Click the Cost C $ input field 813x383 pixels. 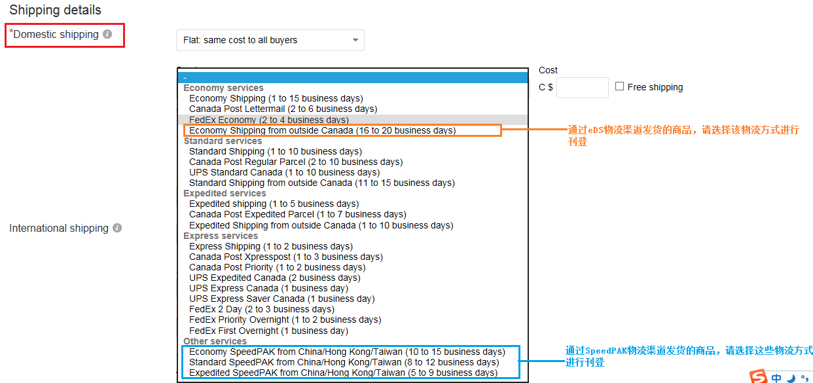[582, 88]
